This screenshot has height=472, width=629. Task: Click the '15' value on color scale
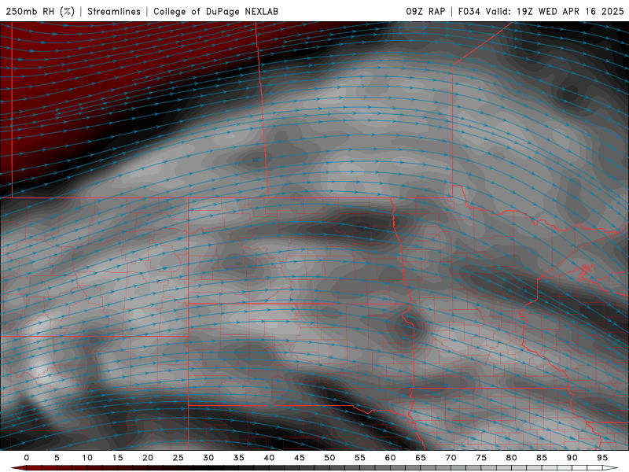pyautogui.click(x=117, y=458)
